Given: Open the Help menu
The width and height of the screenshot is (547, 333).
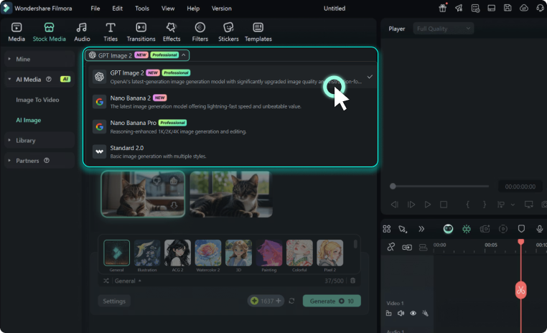Looking at the screenshot, I should click(x=193, y=9).
